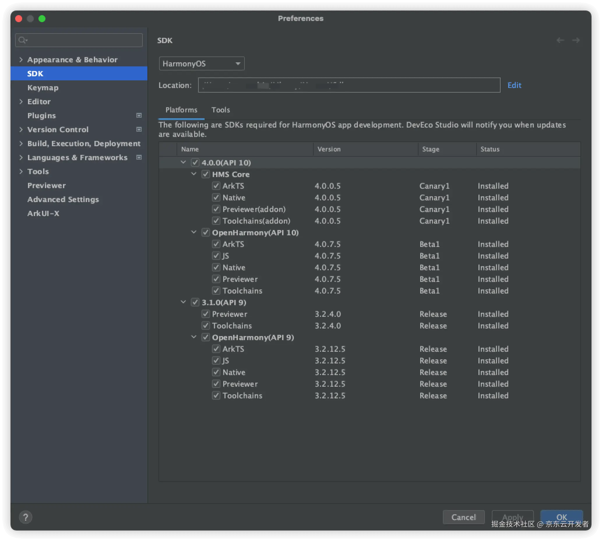Collapse the 4.0.0(API 10) tree node
Screen dimensions: 602x541
[183, 162]
